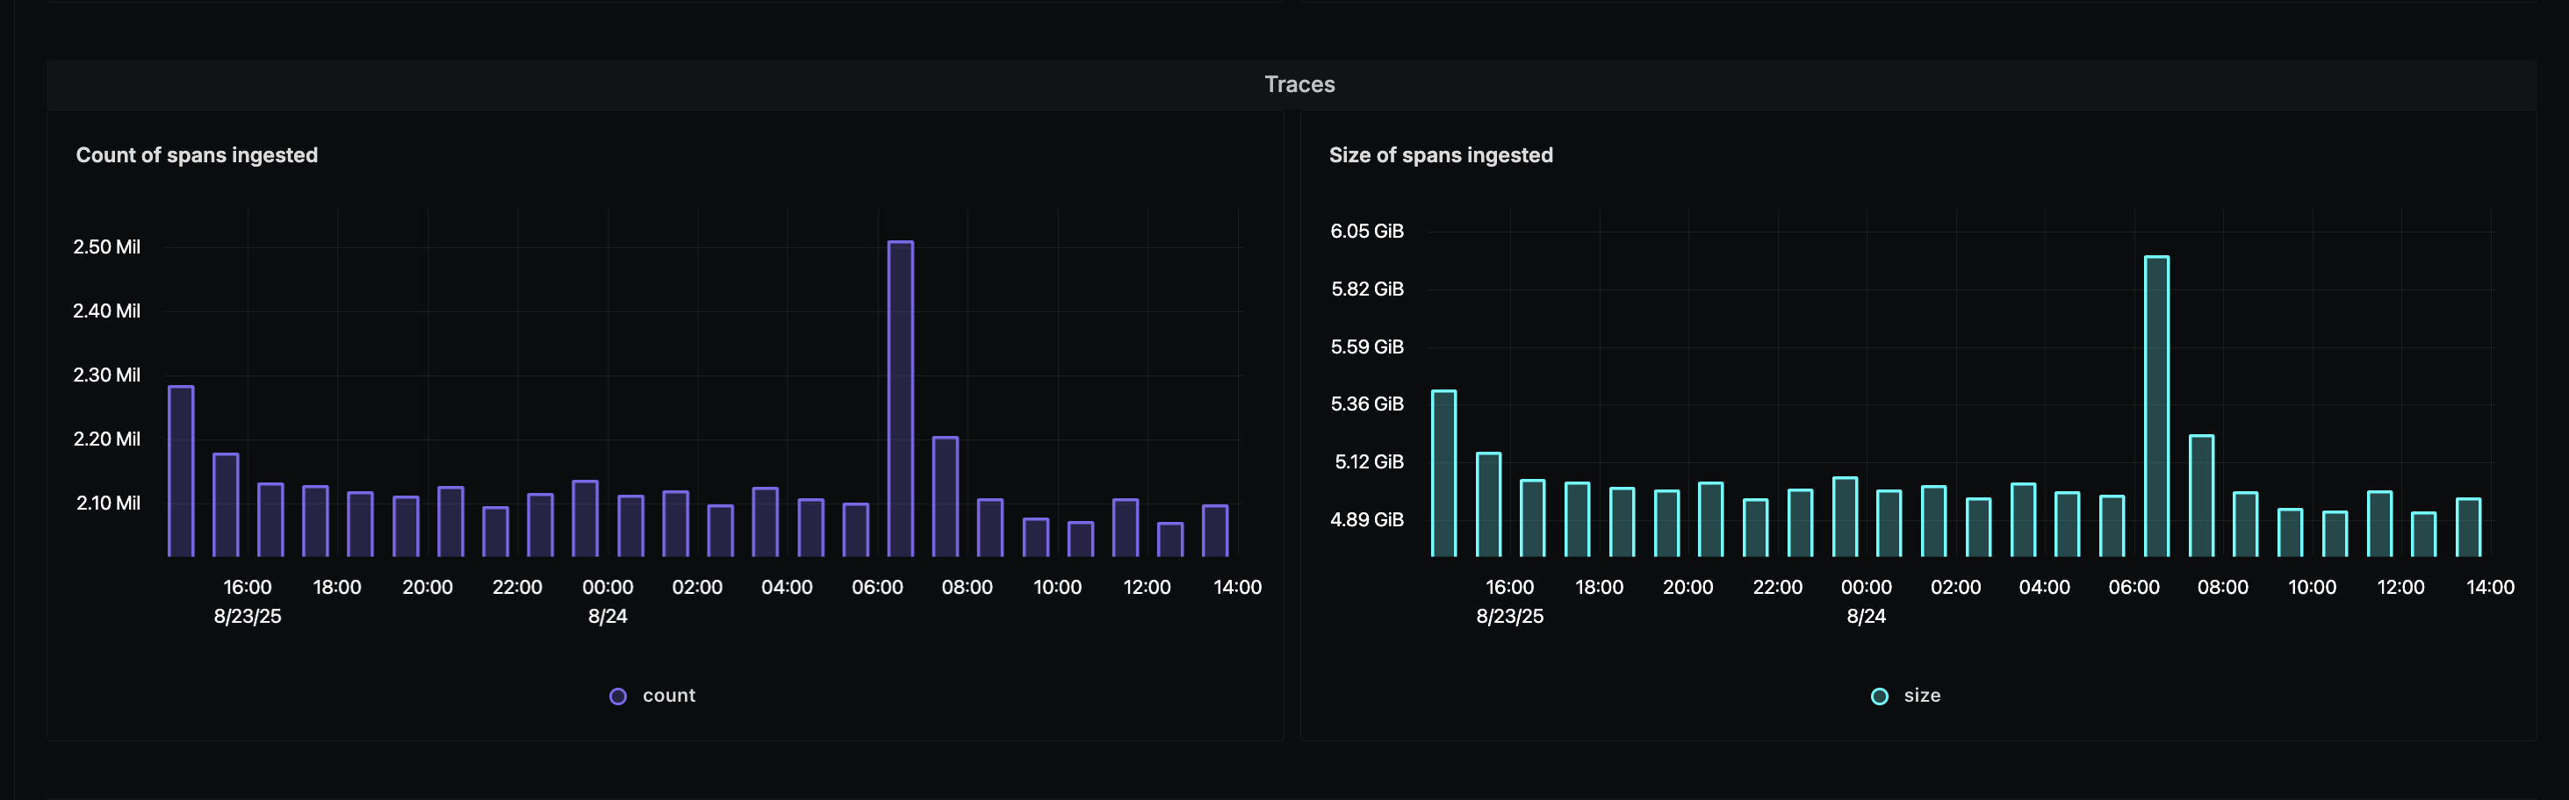The image size is (2569, 800).
Task: Click 2.30 Mil y-axis label
Action: tap(107, 375)
